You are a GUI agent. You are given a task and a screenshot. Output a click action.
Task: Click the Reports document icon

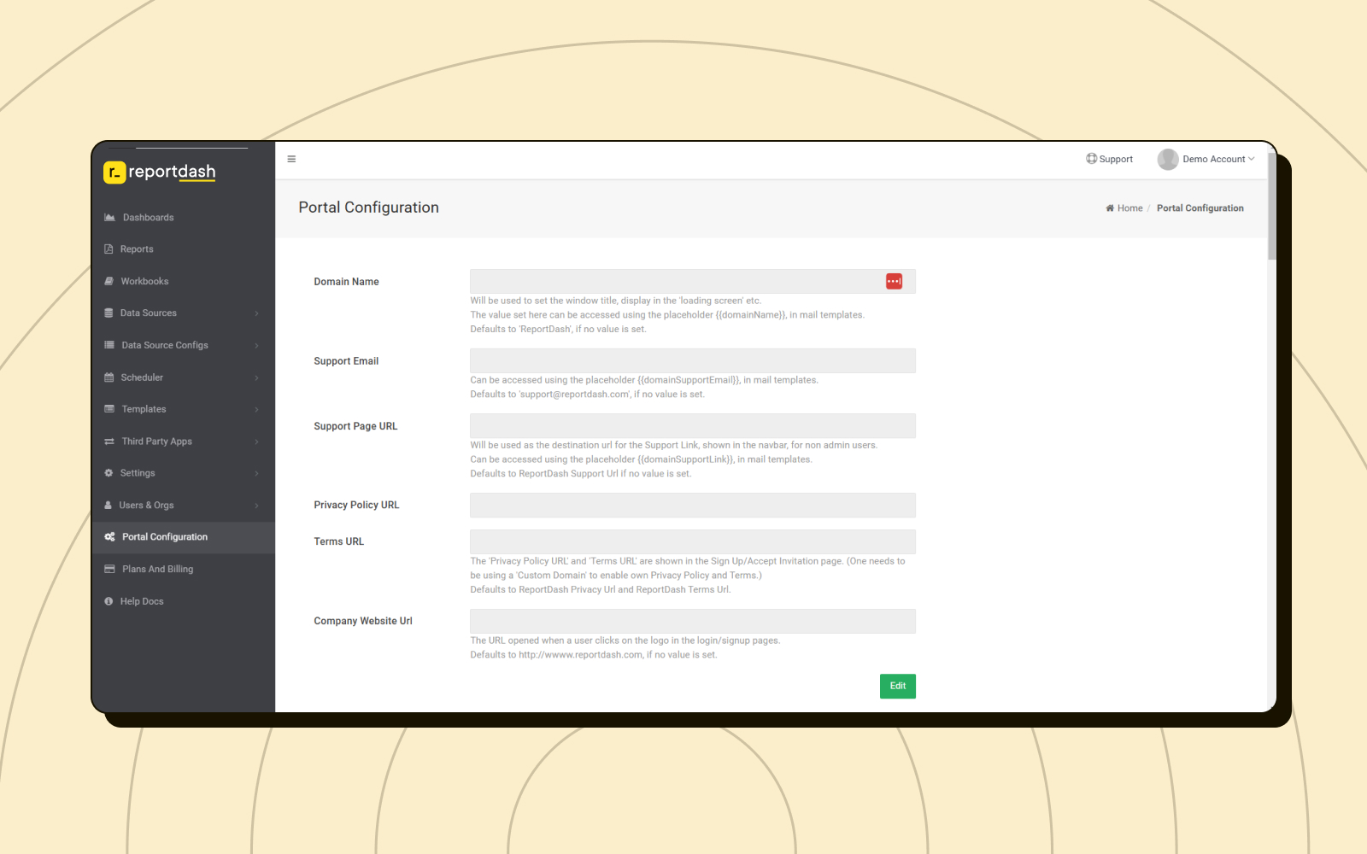(x=109, y=249)
